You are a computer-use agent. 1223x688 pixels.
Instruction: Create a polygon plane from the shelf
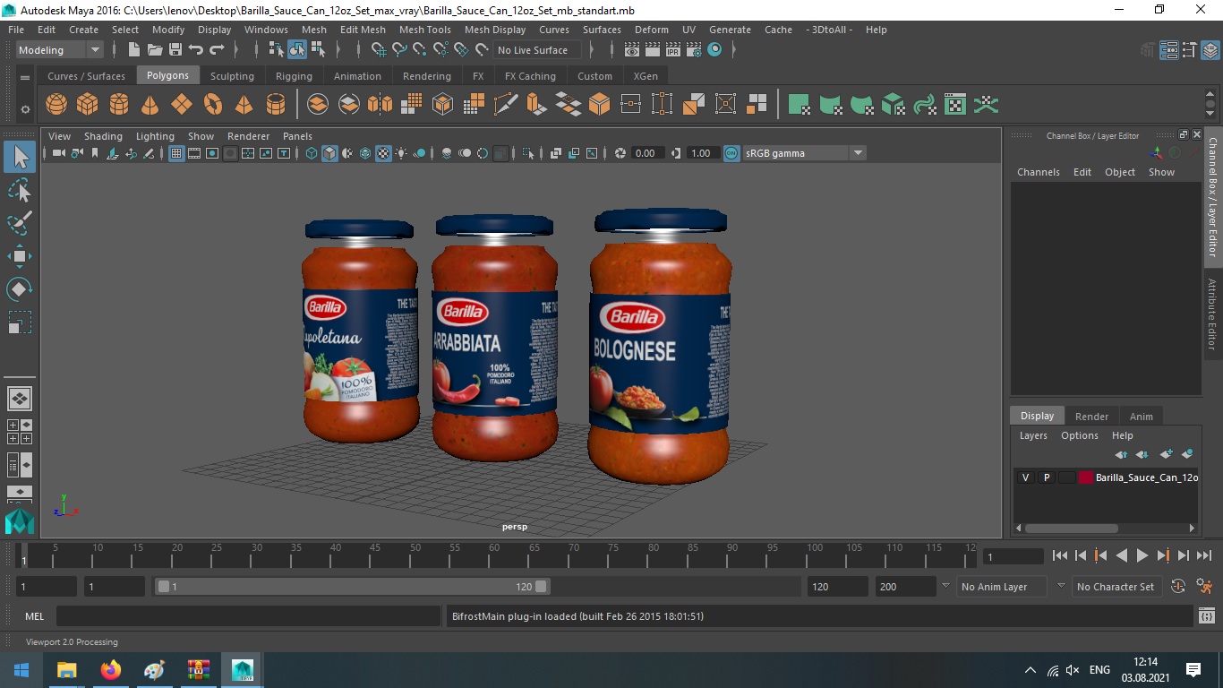pos(182,105)
